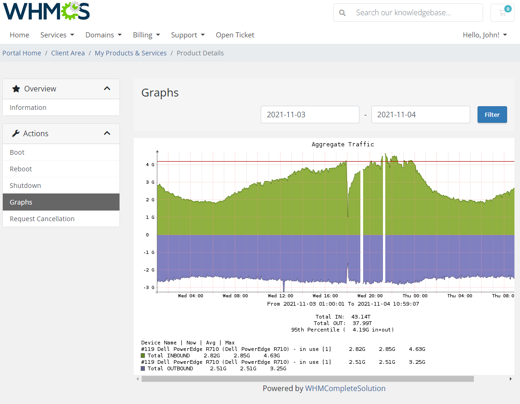Click purple Total OUTBOUND legend swatch

(x=143, y=368)
